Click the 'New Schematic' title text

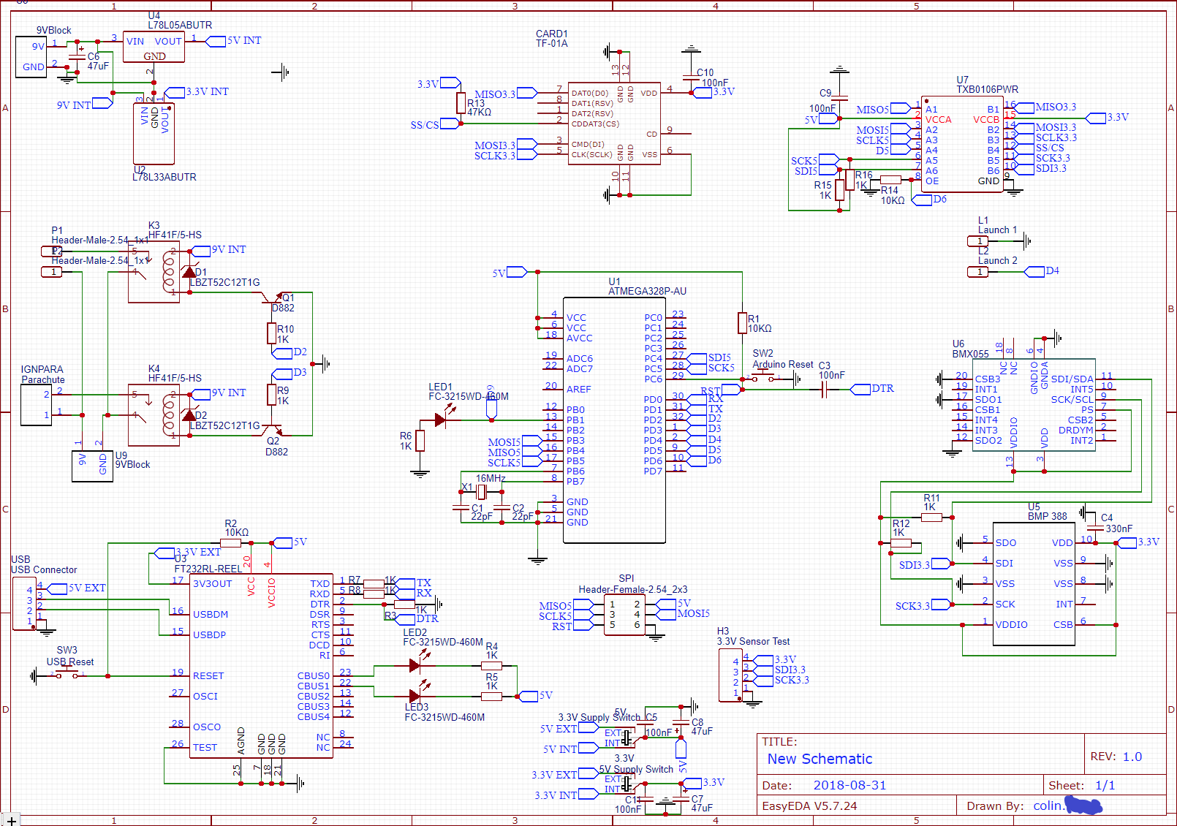820,759
